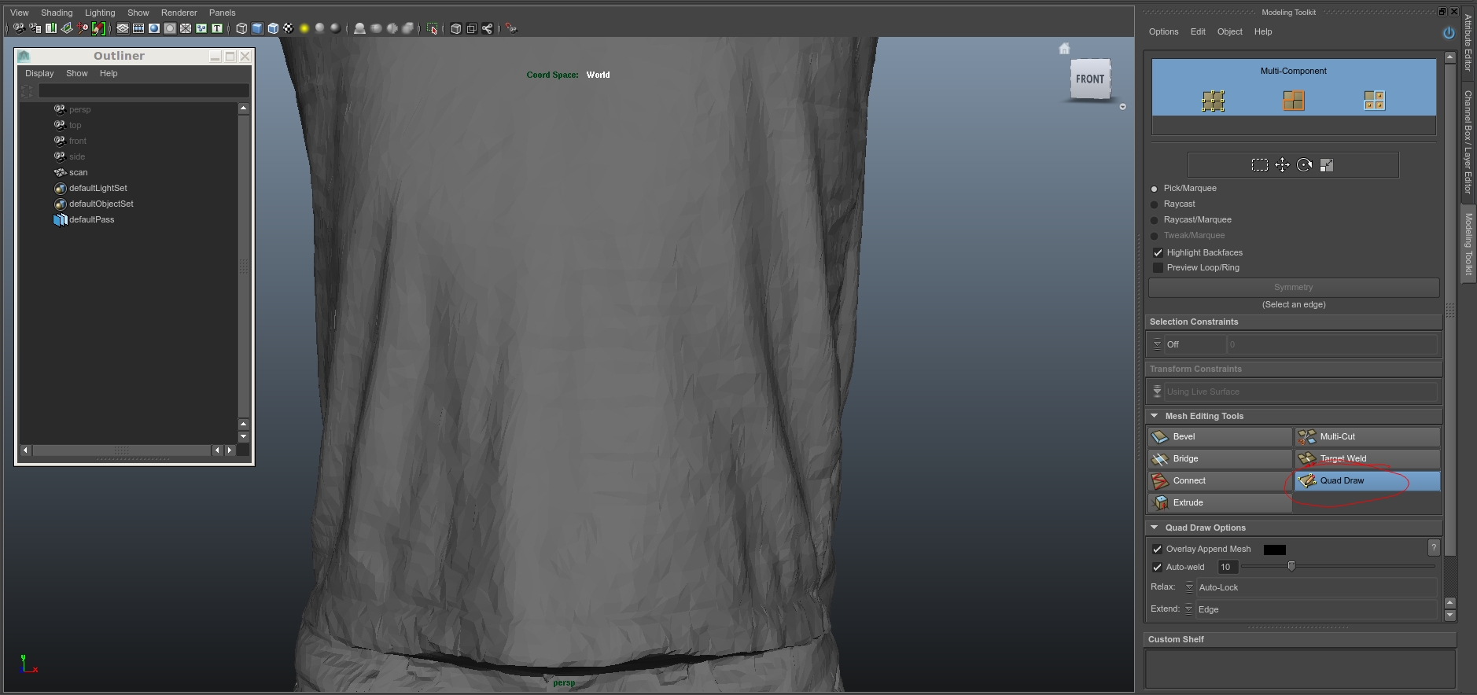
Task: Click the Overlay Append Mesh black swatch
Action: 1275,550
